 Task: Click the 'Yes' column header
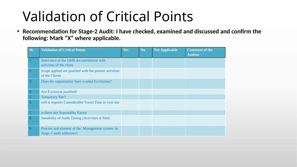coord(130,52)
